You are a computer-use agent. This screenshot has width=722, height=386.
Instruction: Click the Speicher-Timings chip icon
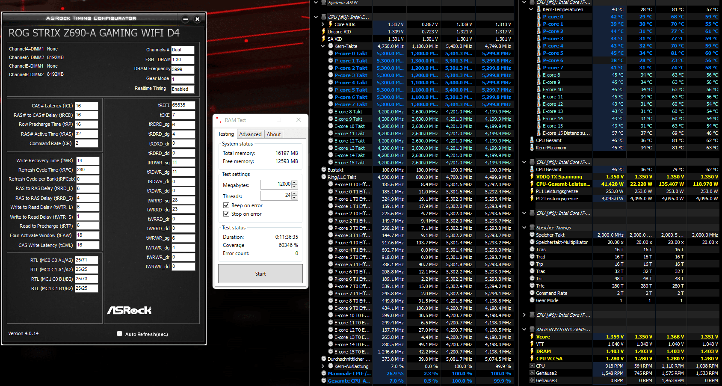pos(532,228)
